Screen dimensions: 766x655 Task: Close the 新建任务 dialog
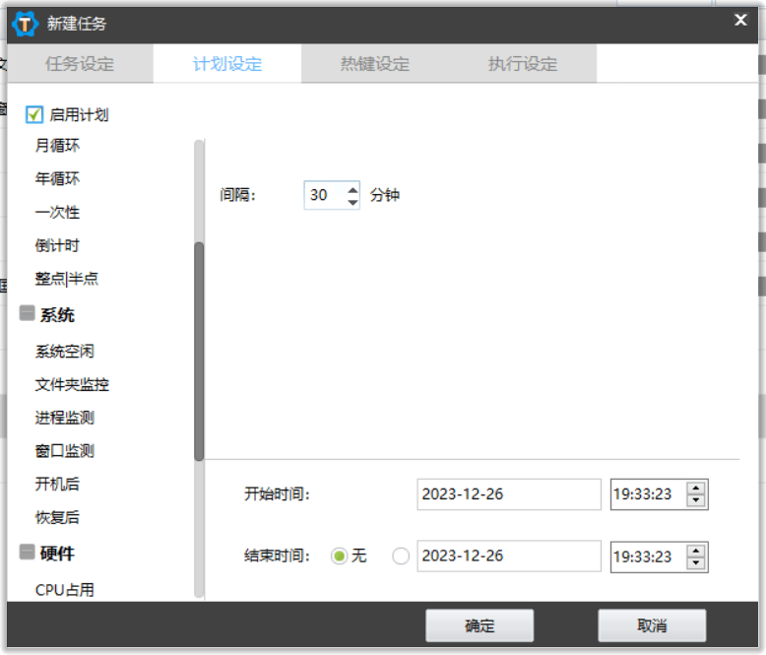pyautogui.click(x=740, y=20)
